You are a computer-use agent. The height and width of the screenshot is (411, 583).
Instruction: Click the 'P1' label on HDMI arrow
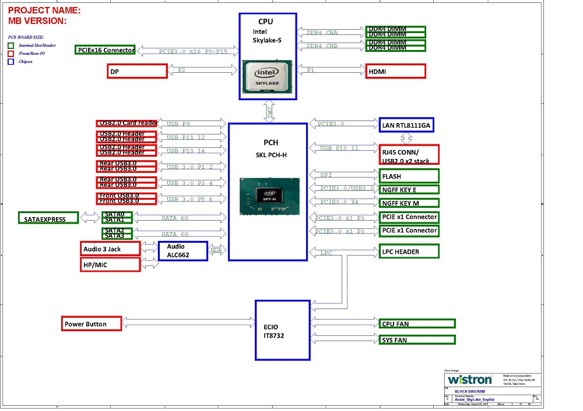tap(311, 70)
